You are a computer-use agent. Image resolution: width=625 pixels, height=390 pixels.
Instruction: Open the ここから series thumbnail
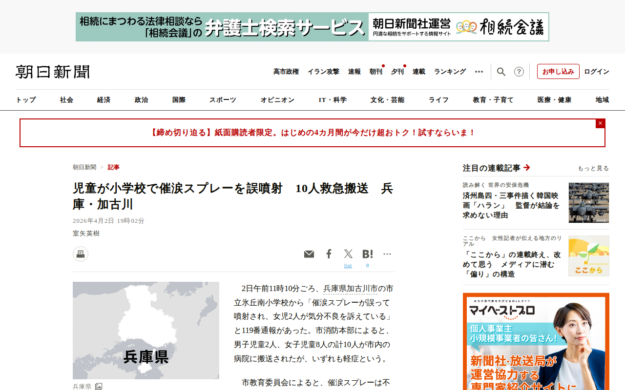tap(589, 256)
